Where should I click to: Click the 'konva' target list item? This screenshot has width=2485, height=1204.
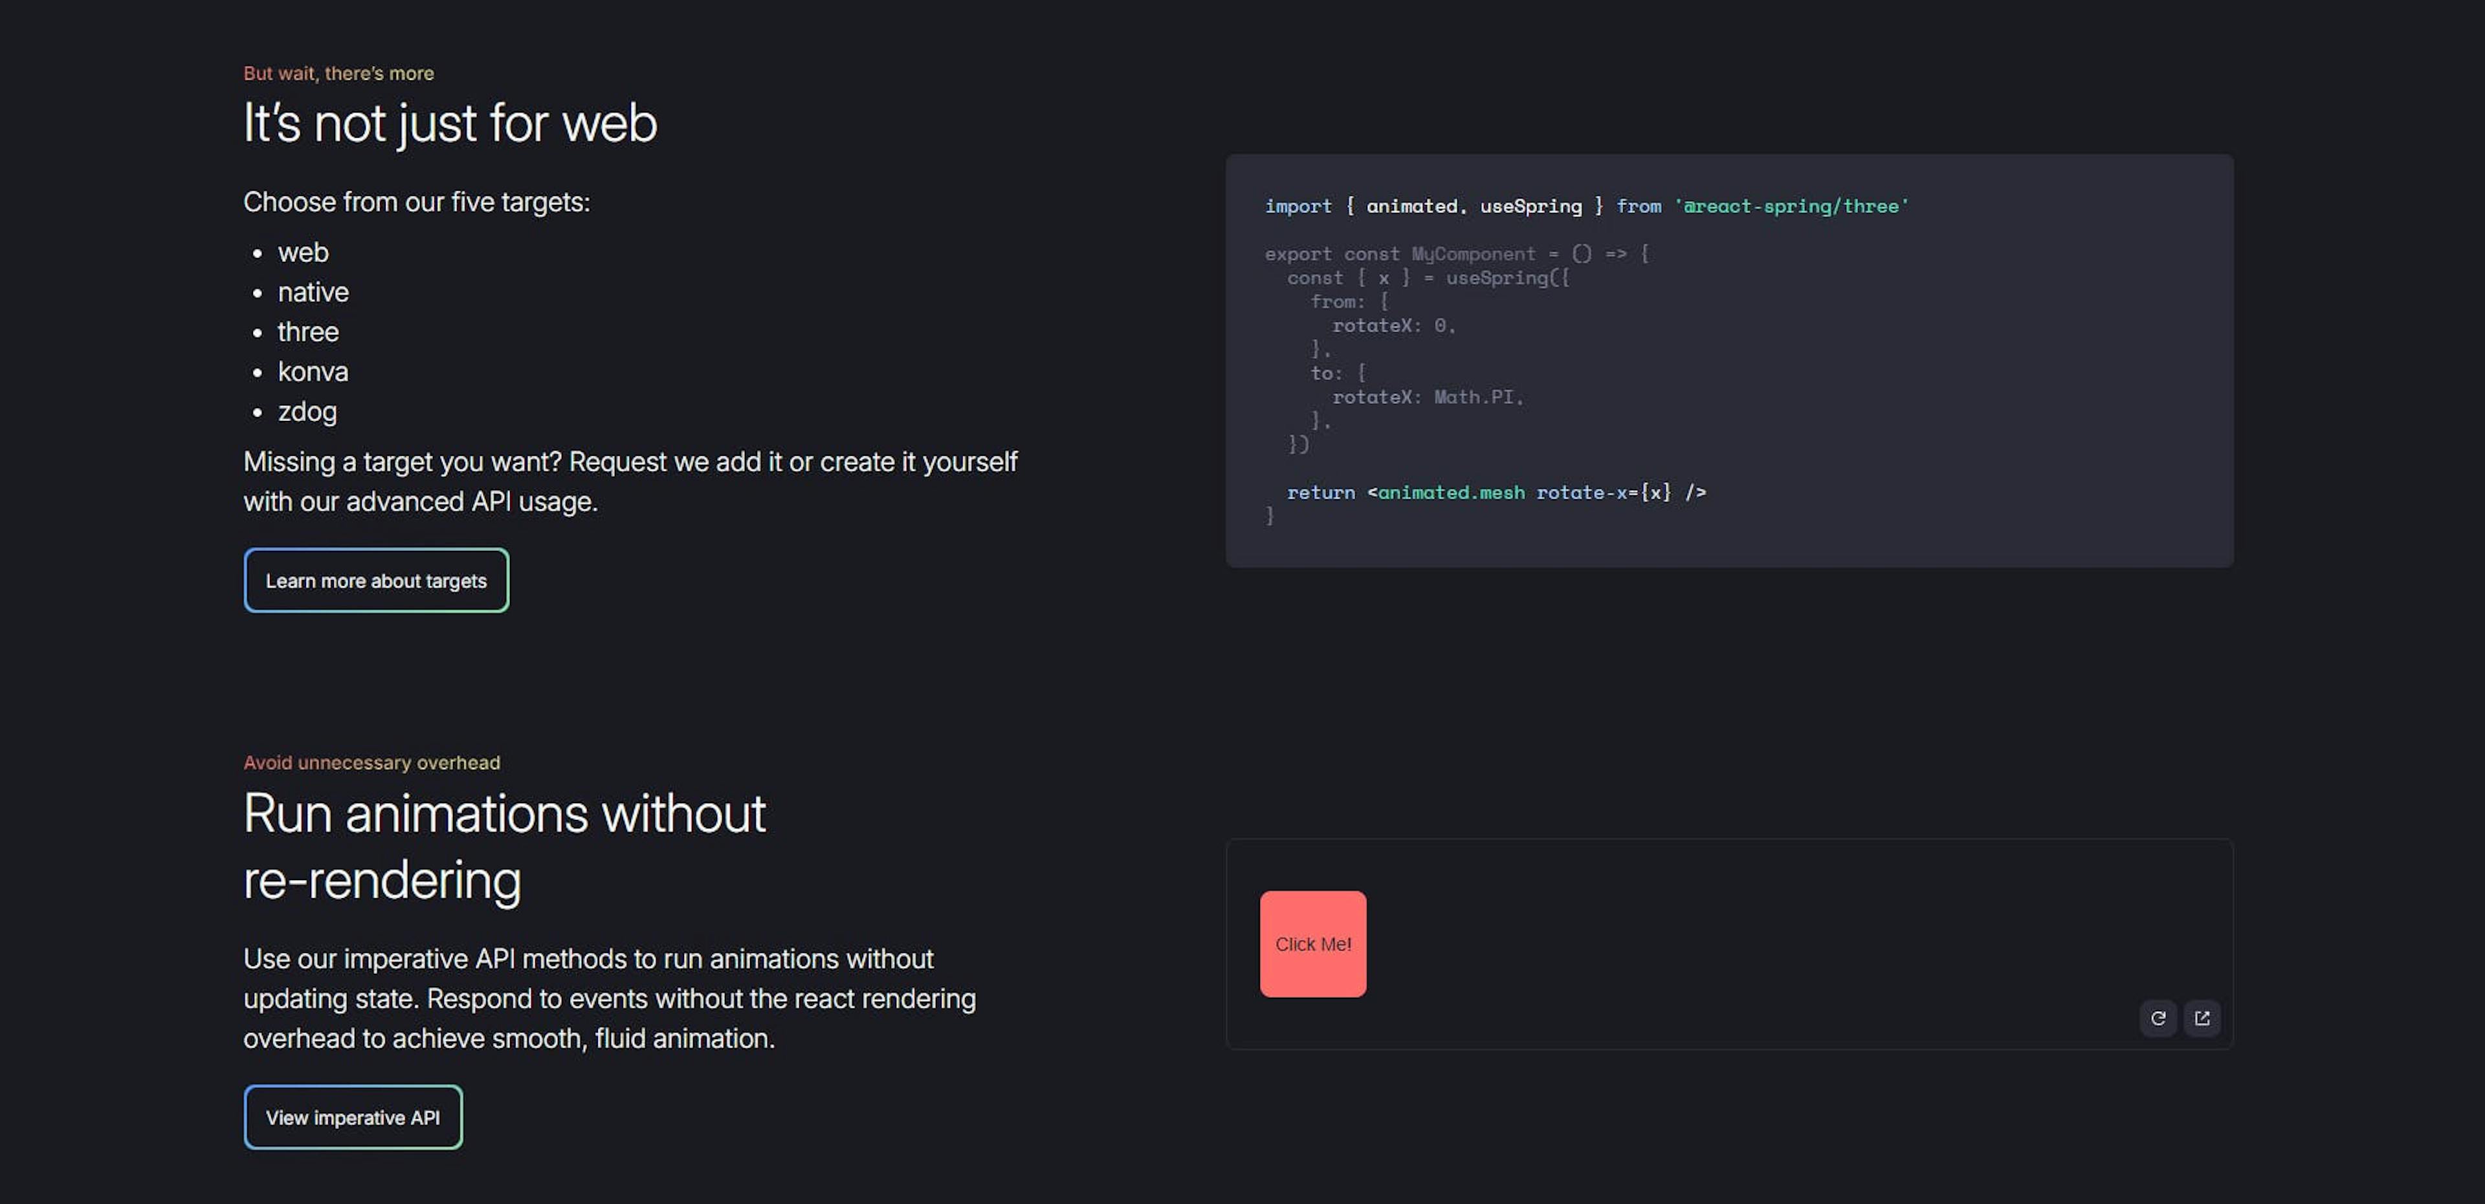click(x=313, y=371)
